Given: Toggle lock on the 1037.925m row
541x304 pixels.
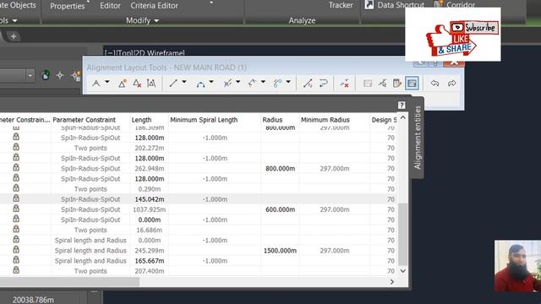Looking at the screenshot, I should pos(16,209).
